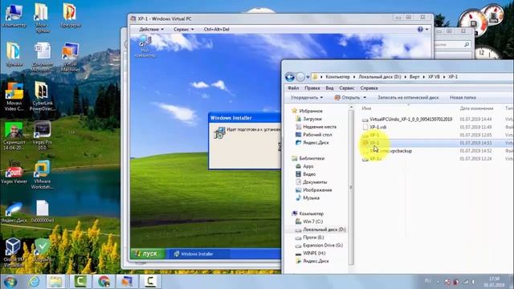This screenshot has width=514, height=289.
Task: Switch to Virtual PC taskbar icon
Action: point(127,282)
